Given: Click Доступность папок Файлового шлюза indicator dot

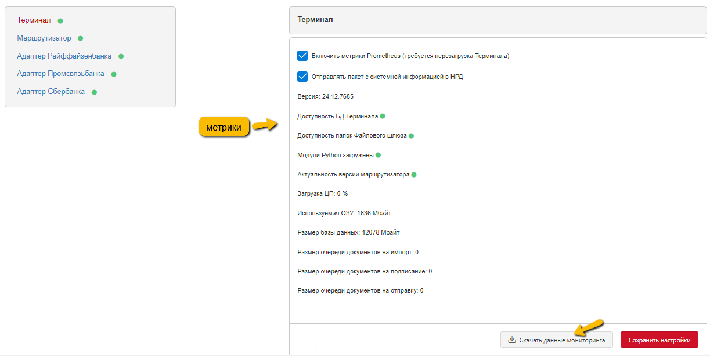Looking at the screenshot, I should tap(411, 136).
